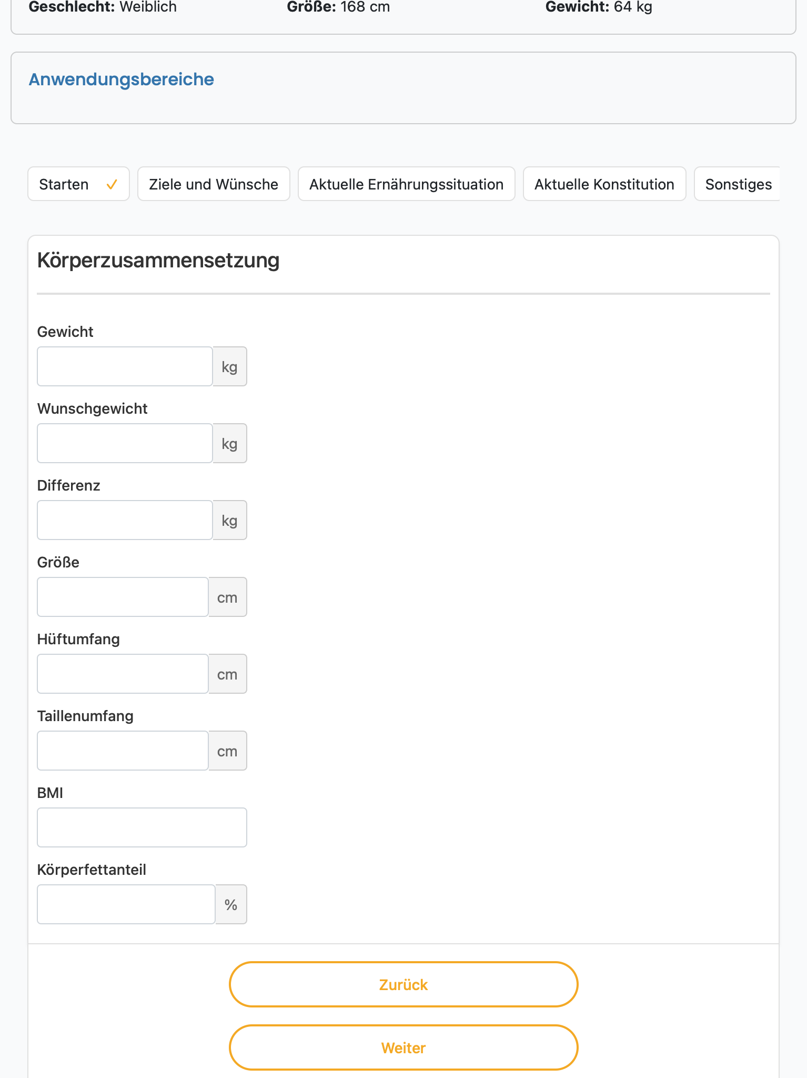The width and height of the screenshot is (807, 1078).
Task: Open the Ziele und Wünsche tab
Action: click(214, 184)
